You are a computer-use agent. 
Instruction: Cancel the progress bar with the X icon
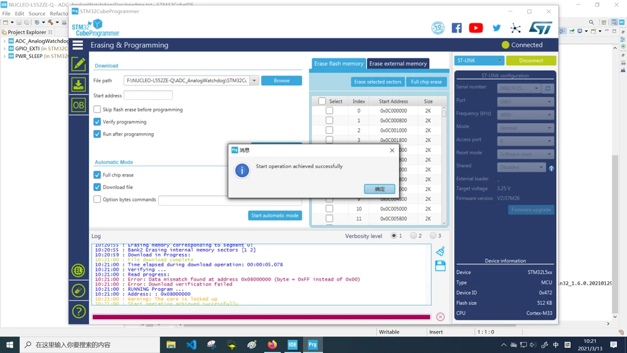pos(440,317)
